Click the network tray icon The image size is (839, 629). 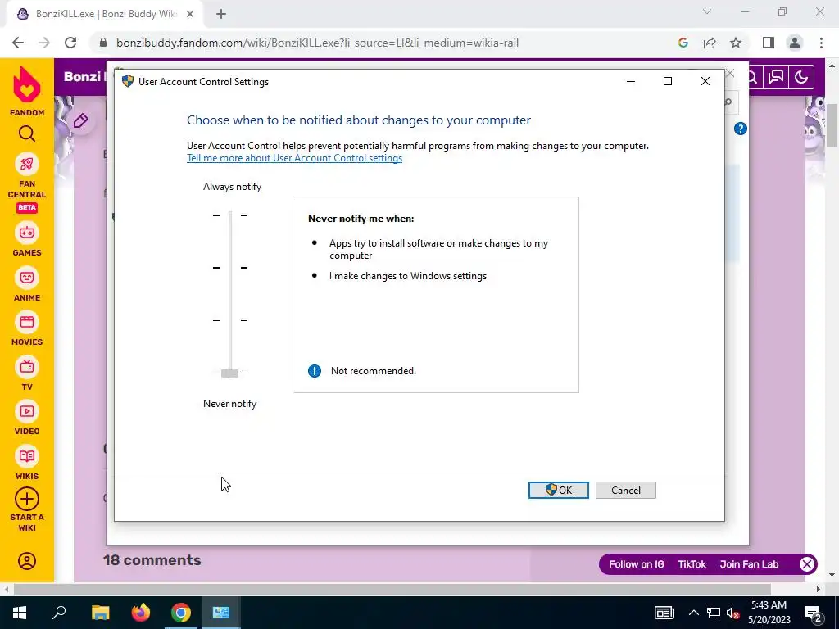(x=714, y=613)
